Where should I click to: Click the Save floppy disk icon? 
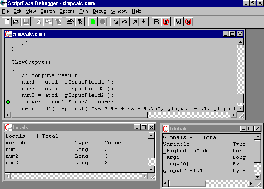click(26, 22)
